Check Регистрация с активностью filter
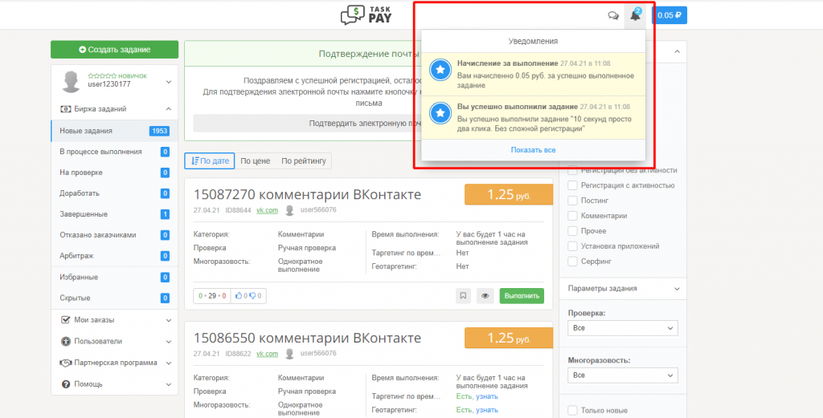Viewport: 823px width, 418px height. click(572, 185)
